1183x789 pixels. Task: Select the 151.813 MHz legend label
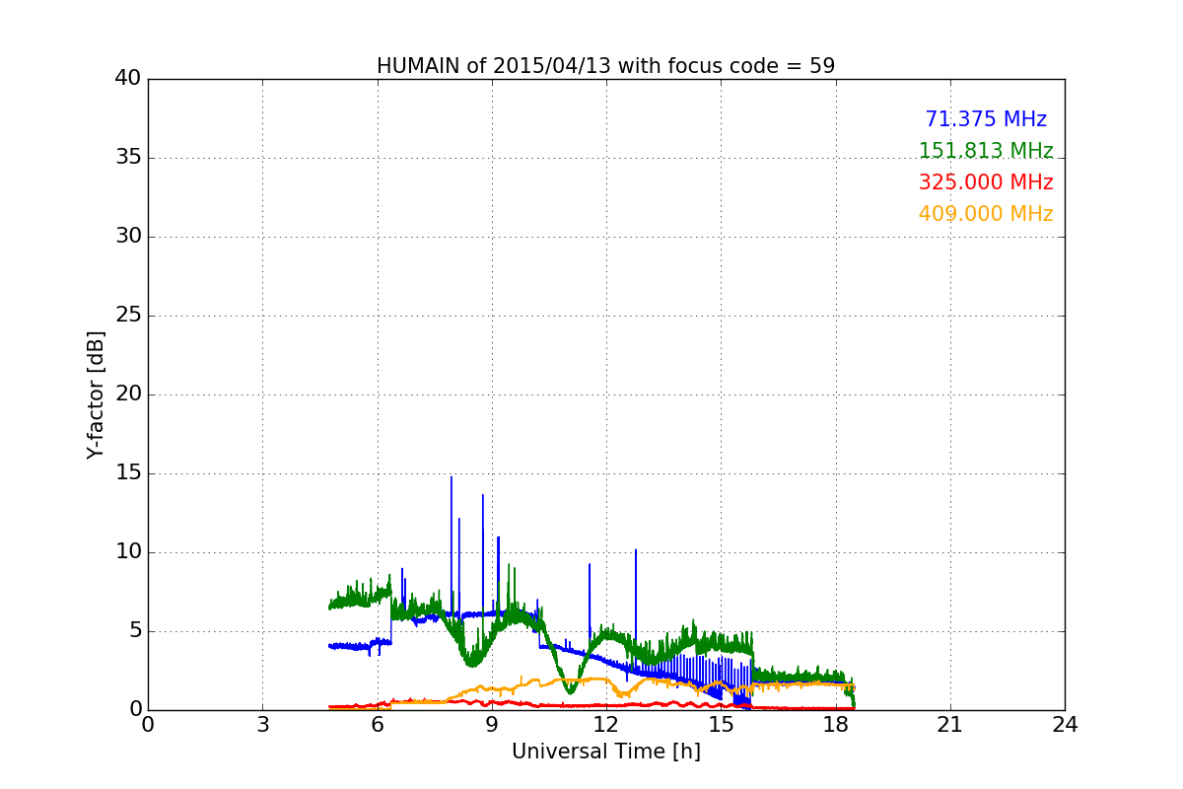(986, 151)
